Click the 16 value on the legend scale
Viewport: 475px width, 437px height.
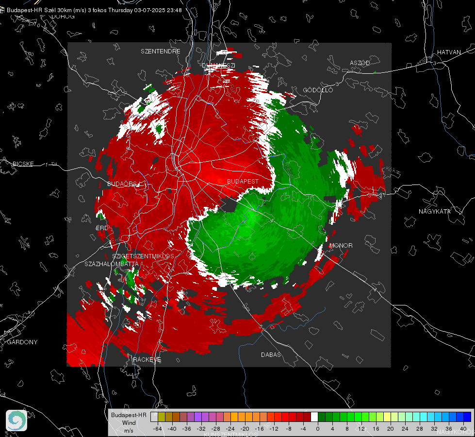(x=376, y=429)
